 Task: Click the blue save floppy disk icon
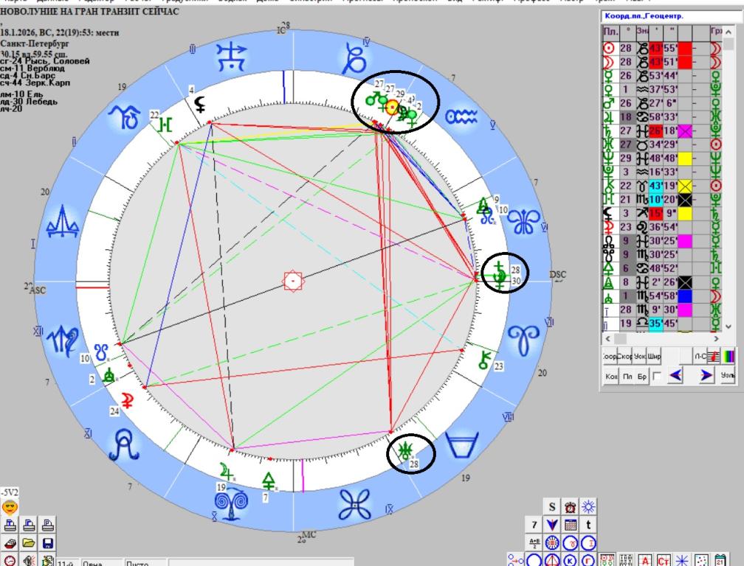(x=48, y=544)
